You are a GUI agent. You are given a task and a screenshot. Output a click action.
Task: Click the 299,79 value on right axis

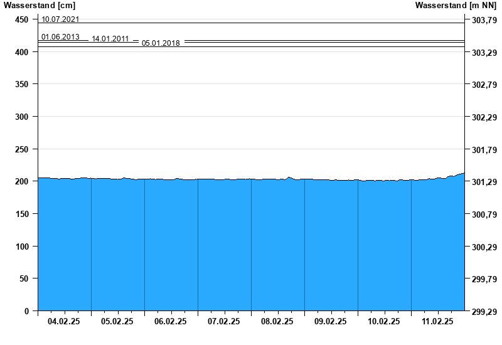[x=484, y=279]
